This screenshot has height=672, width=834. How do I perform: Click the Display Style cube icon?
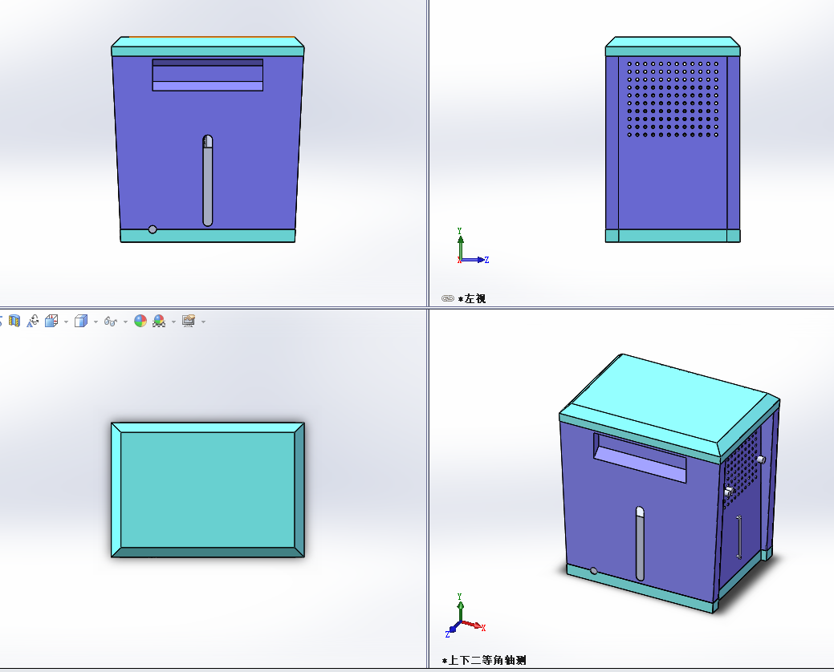(81, 321)
